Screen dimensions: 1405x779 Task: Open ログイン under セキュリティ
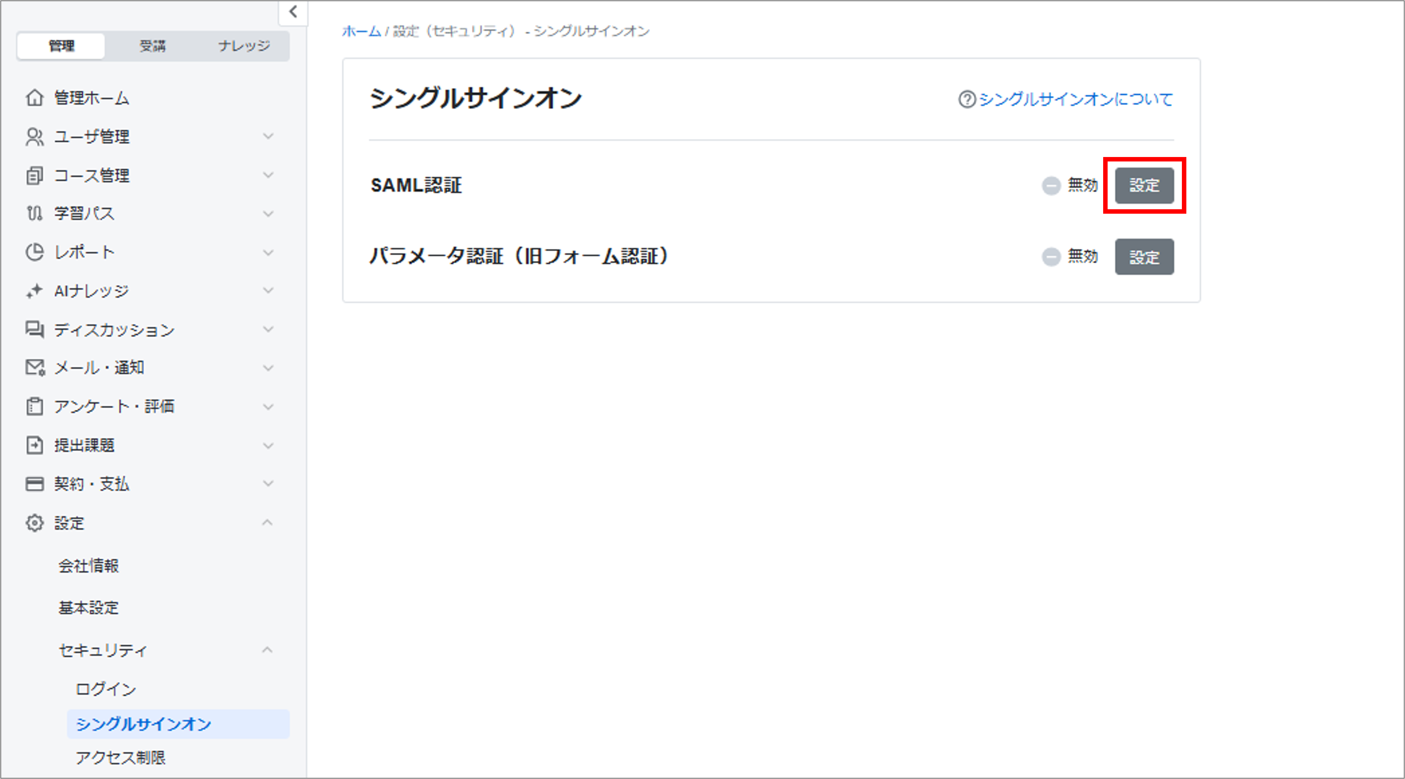click(106, 689)
